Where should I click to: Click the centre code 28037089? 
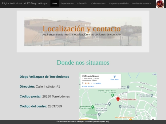click(x=55, y=106)
